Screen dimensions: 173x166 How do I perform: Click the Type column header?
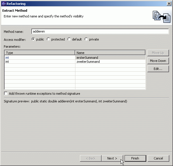click(40, 53)
